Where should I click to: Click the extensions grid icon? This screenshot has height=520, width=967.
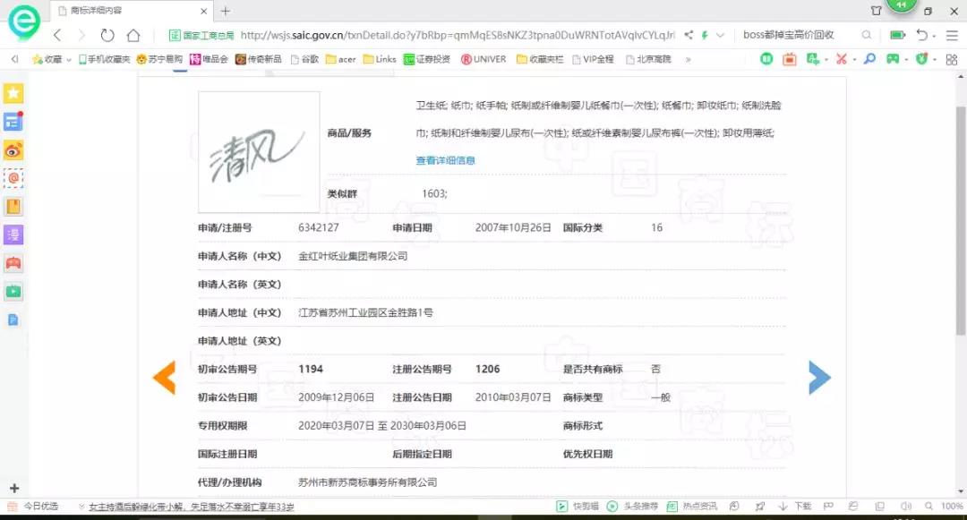click(952, 59)
